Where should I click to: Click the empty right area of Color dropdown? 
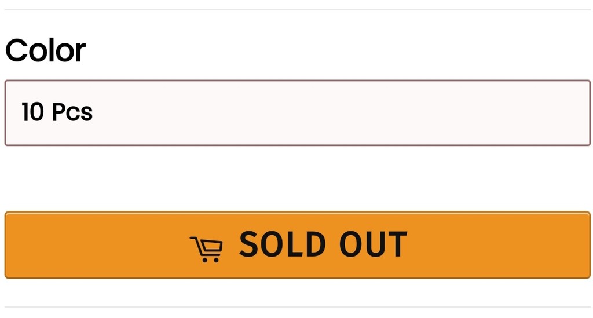(x=454, y=113)
